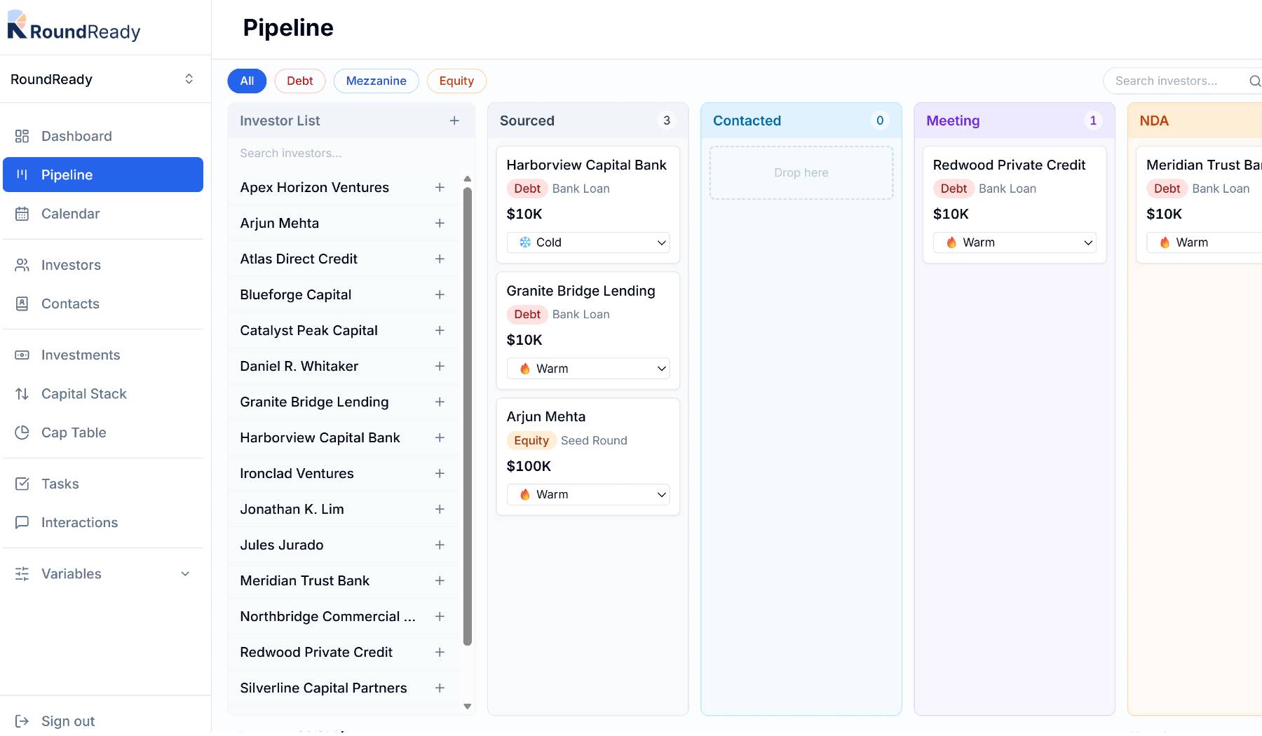The width and height of the screenshot is (1262, 736).
Task: Open the Calendar page
Action: coord(103,214)
